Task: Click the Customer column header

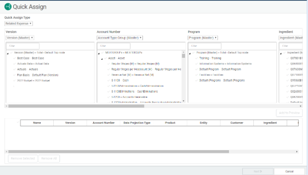Action: pos(237,123)
